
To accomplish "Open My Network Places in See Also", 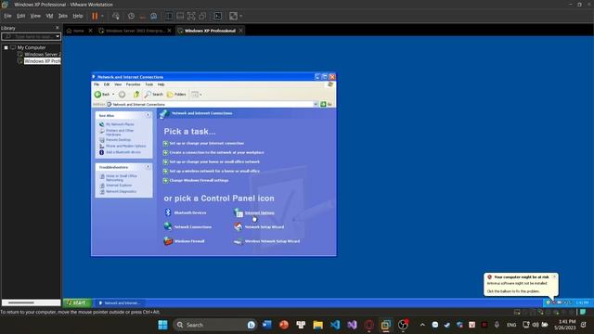I will 120,124.
